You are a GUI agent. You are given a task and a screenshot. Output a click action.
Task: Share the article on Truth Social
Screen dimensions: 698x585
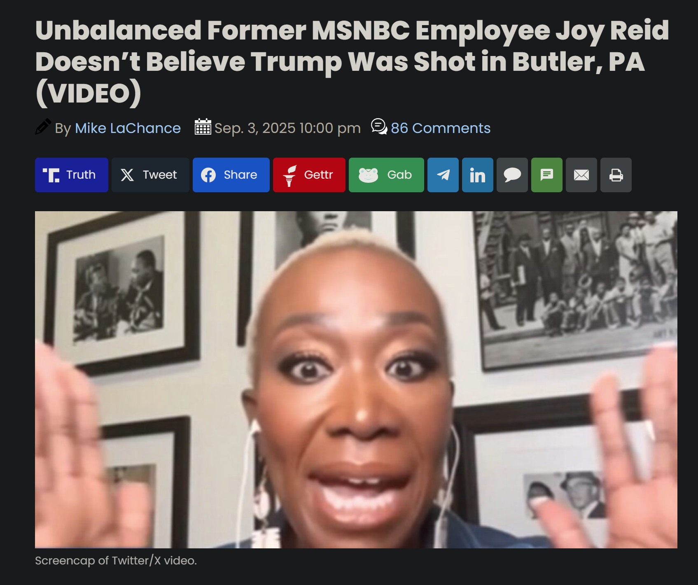click(x=72, y=175)
